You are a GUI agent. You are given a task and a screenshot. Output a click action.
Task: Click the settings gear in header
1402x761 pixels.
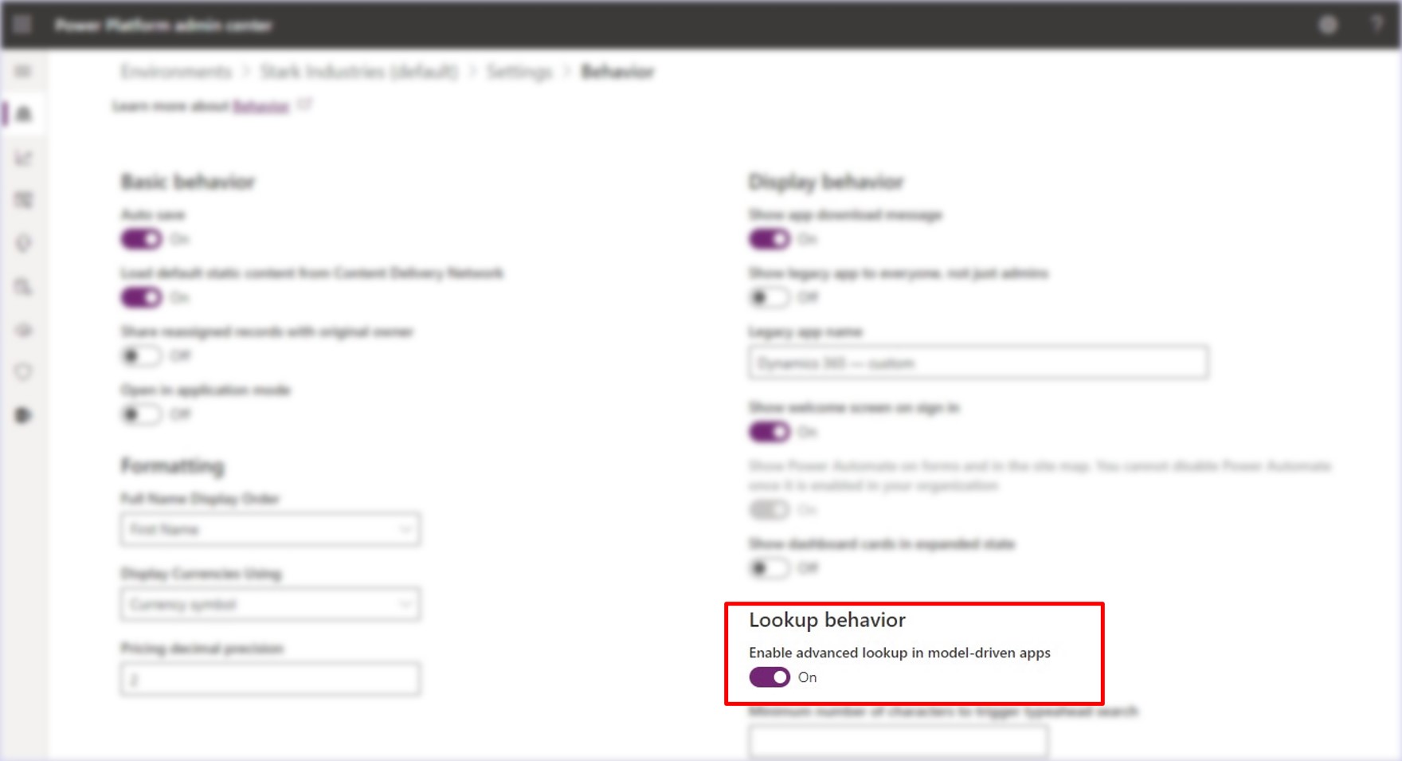(1327, 25)
